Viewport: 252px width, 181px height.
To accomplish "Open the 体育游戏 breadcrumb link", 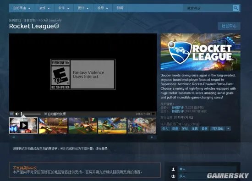I will 30,21.
